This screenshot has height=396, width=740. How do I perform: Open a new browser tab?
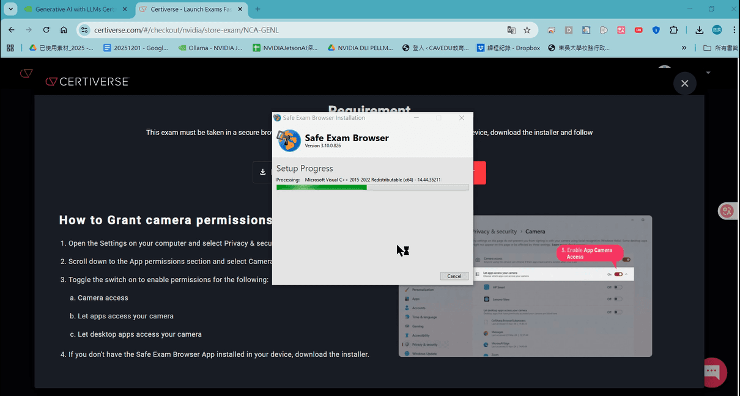point(257,9)
